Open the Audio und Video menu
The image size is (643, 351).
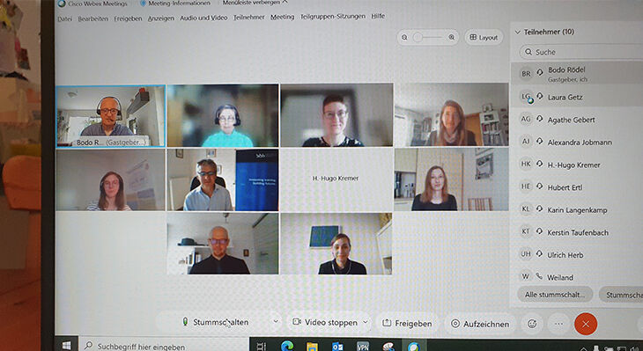[203, 18]
